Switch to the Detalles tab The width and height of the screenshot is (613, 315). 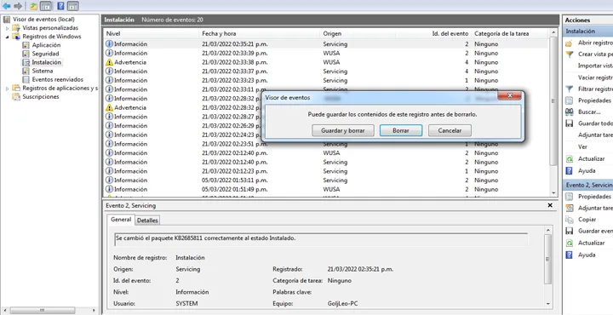147,220
